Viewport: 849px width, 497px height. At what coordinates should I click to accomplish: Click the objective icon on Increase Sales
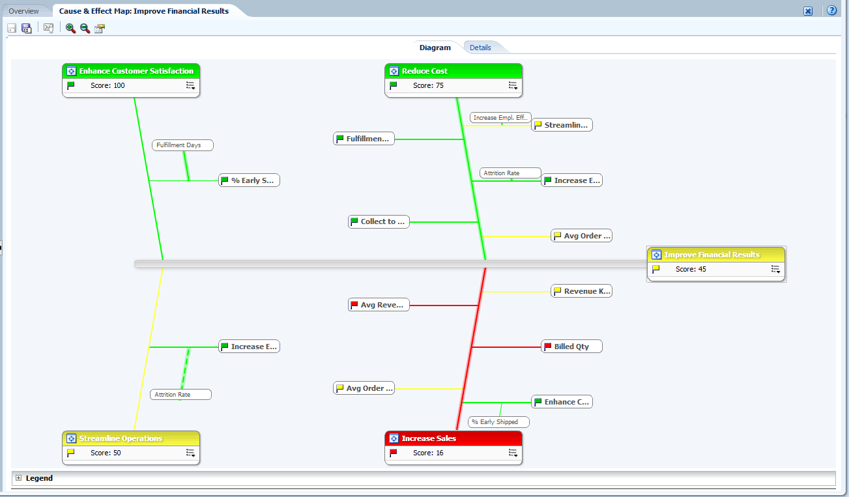tap(394, 438)
